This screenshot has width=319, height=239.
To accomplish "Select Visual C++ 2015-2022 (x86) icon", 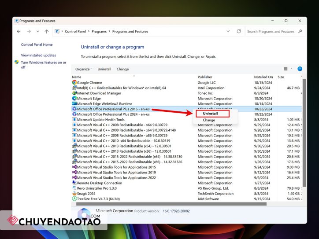I will 74,162.
